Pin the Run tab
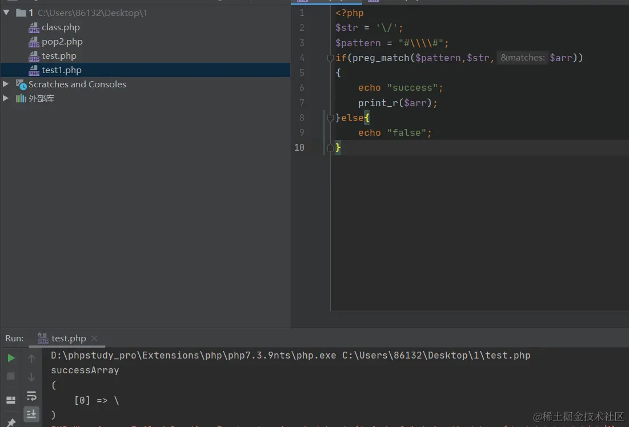 coord(11,422)
